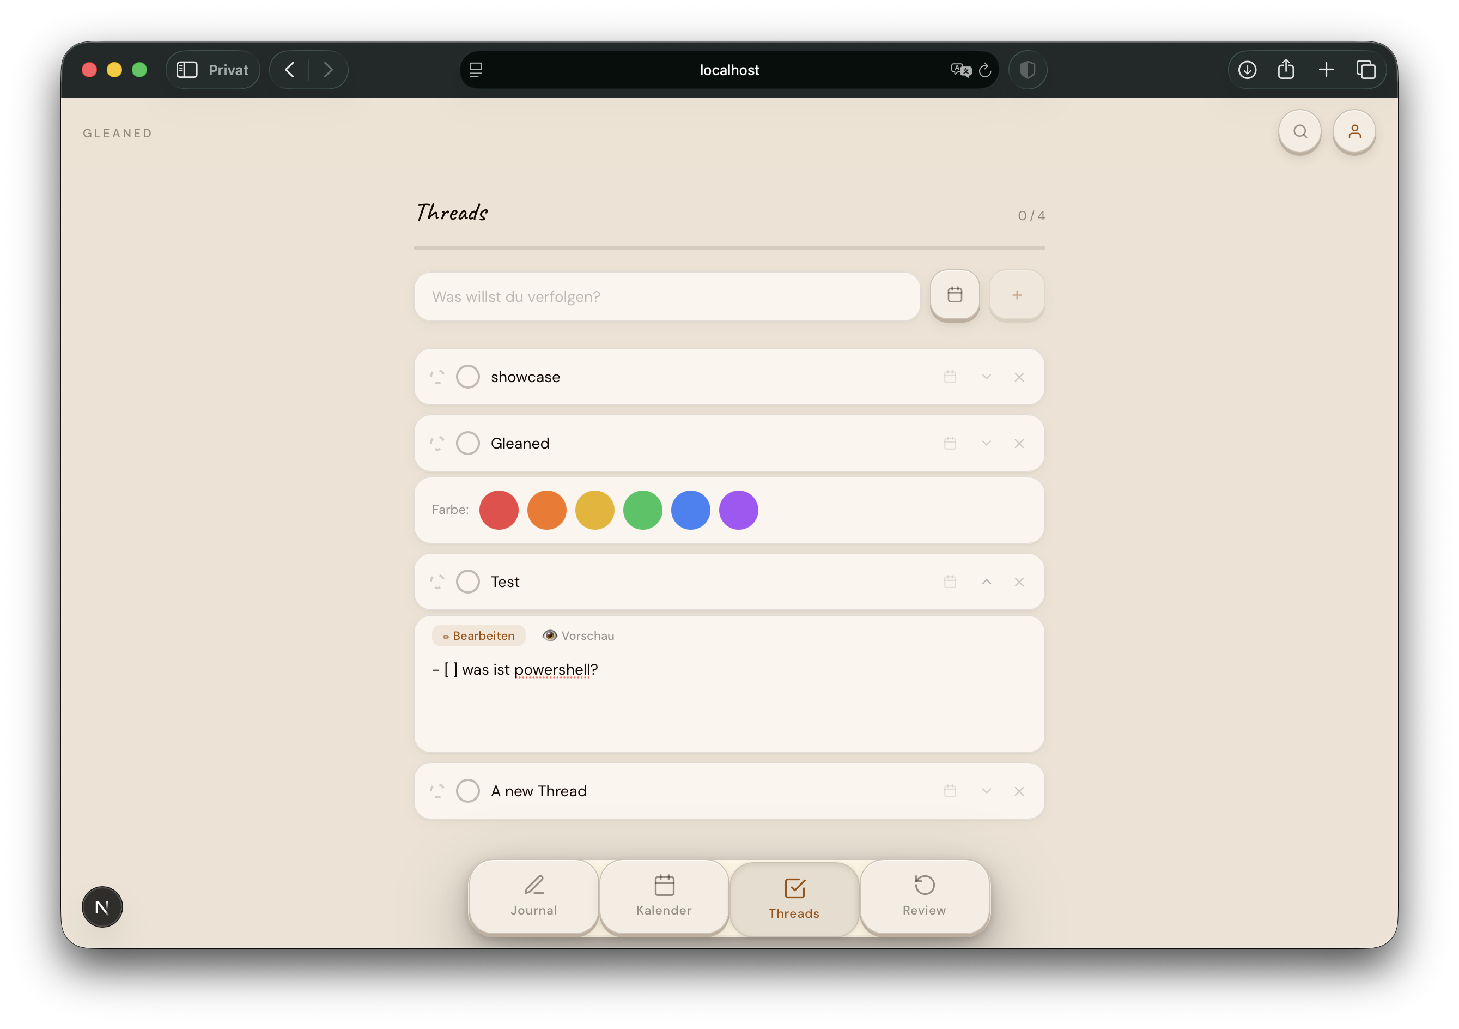The width and height of the screenshot is (1459, 1029).
Task: Mark A new Thread as done
Action: point(467,791)
